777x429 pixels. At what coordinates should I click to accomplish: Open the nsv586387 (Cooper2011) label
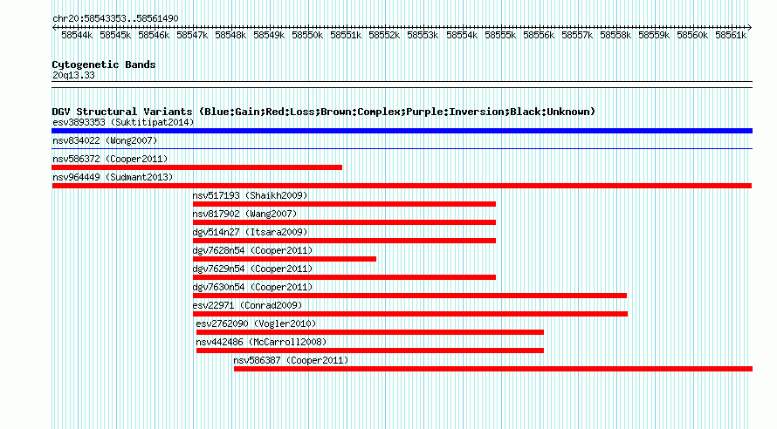[x=291, y=360]
